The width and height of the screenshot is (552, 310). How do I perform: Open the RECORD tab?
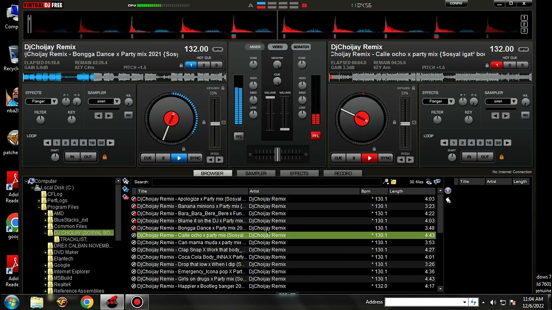[343, 173]
